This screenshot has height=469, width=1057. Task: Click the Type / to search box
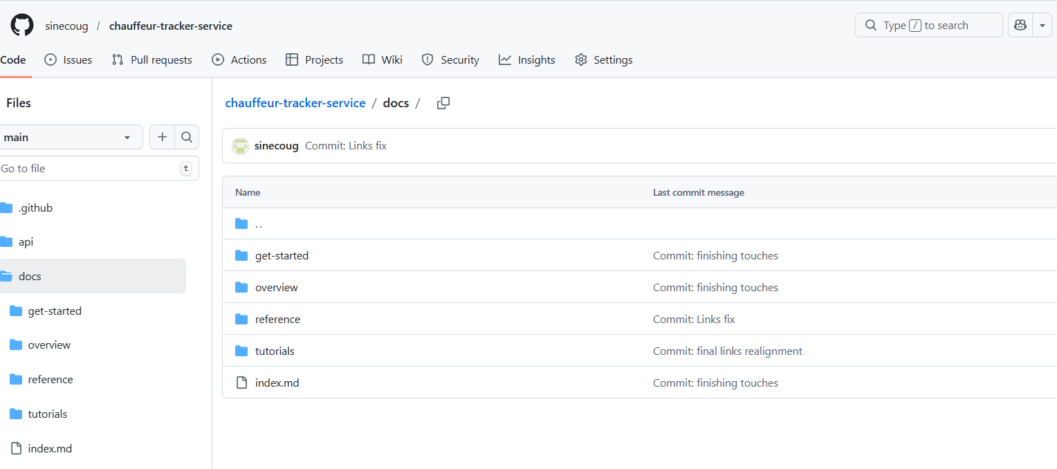click(x=928, y=26)
